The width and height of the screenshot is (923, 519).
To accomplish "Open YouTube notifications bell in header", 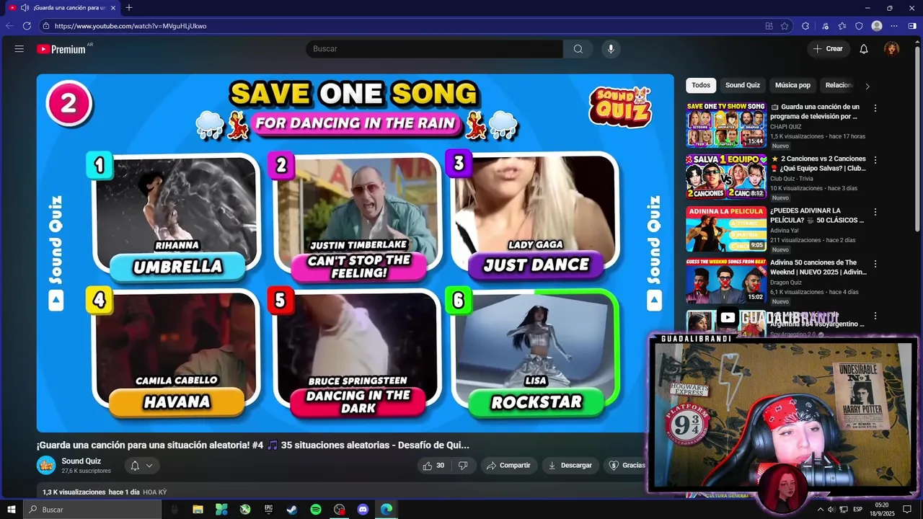I will click(864, 49).
